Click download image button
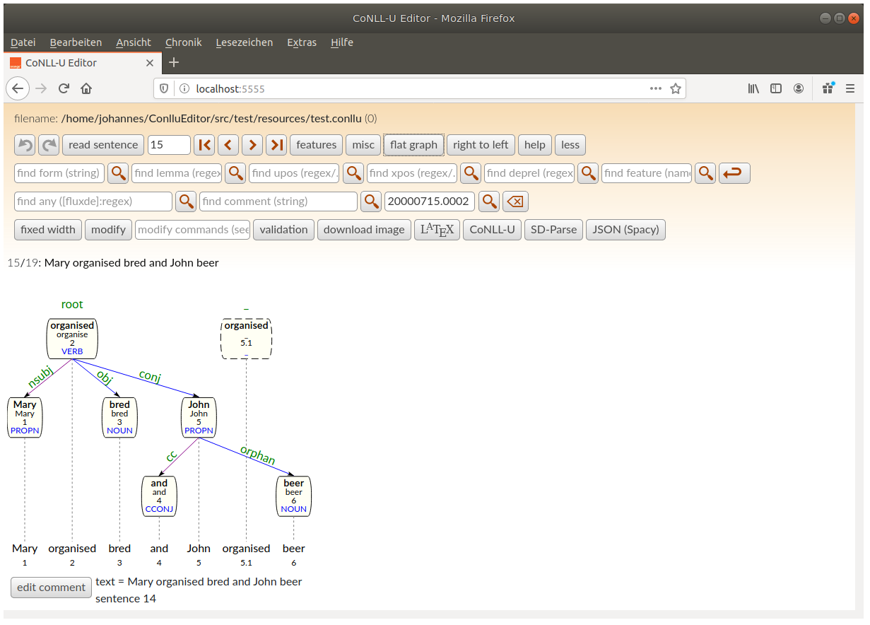The height and width of the screenshot is (625, 870). click(364, 230)
